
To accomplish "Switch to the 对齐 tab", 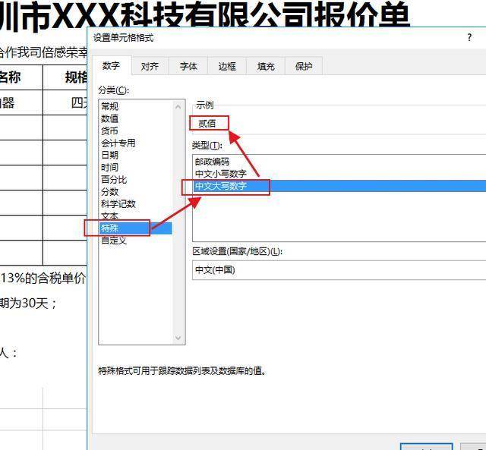I will pos(150,66).
